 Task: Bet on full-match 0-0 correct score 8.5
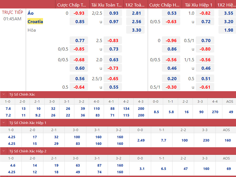(156, 112)
